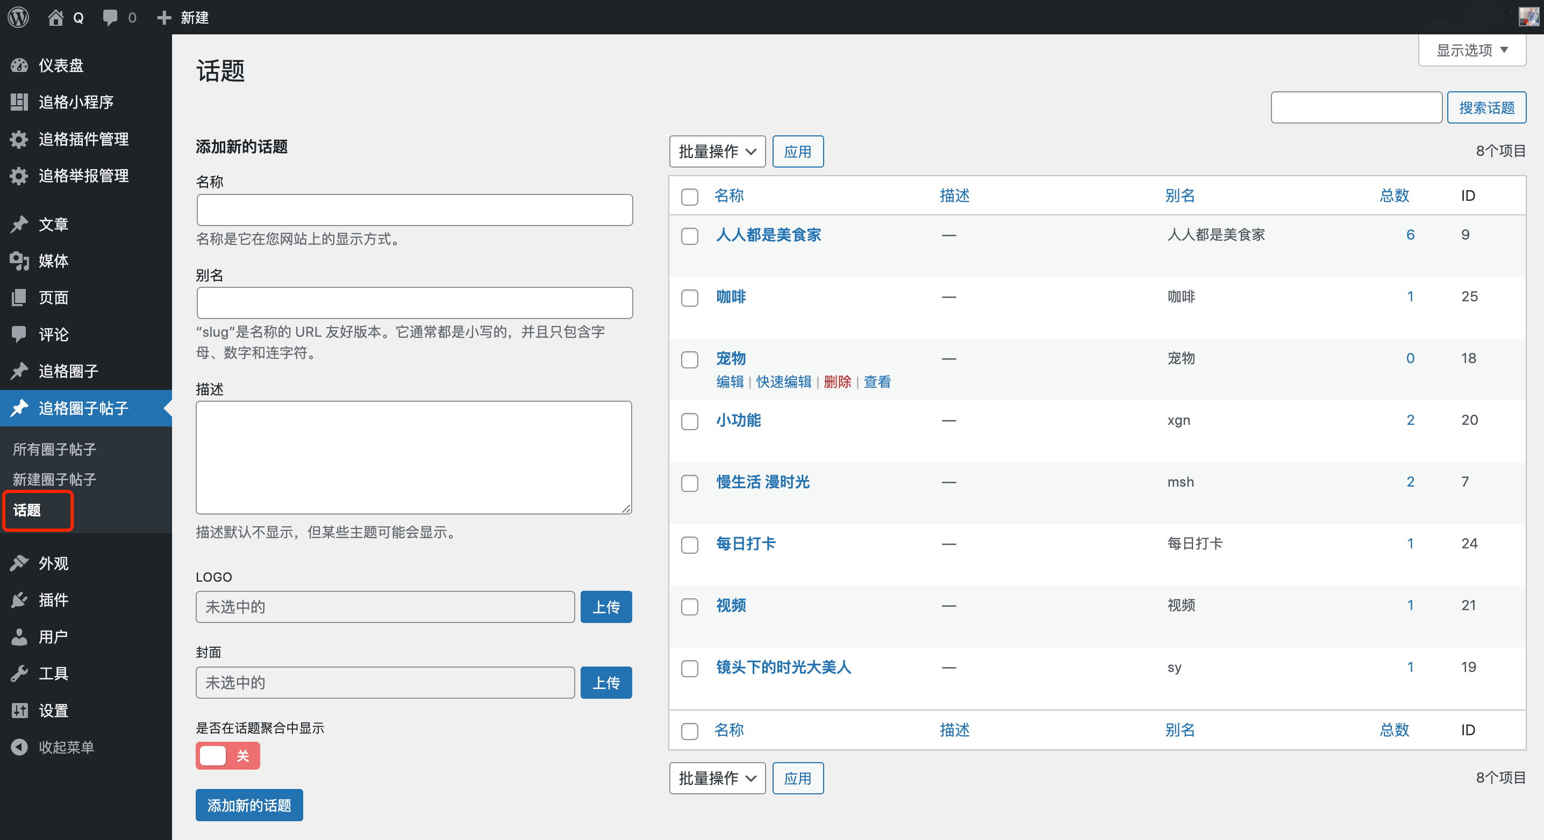Click the plus icon for 新建
1544x840 pixels.
coord(164,18)
